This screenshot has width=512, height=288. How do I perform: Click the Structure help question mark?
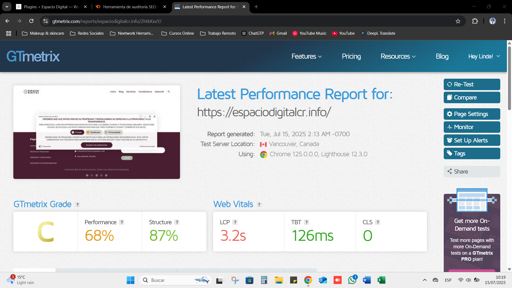[x=177, y=222]
